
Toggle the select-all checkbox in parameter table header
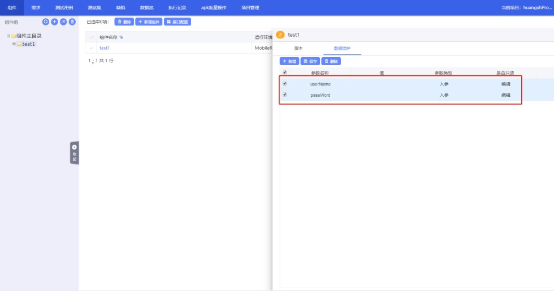click(x=284, y=72)
